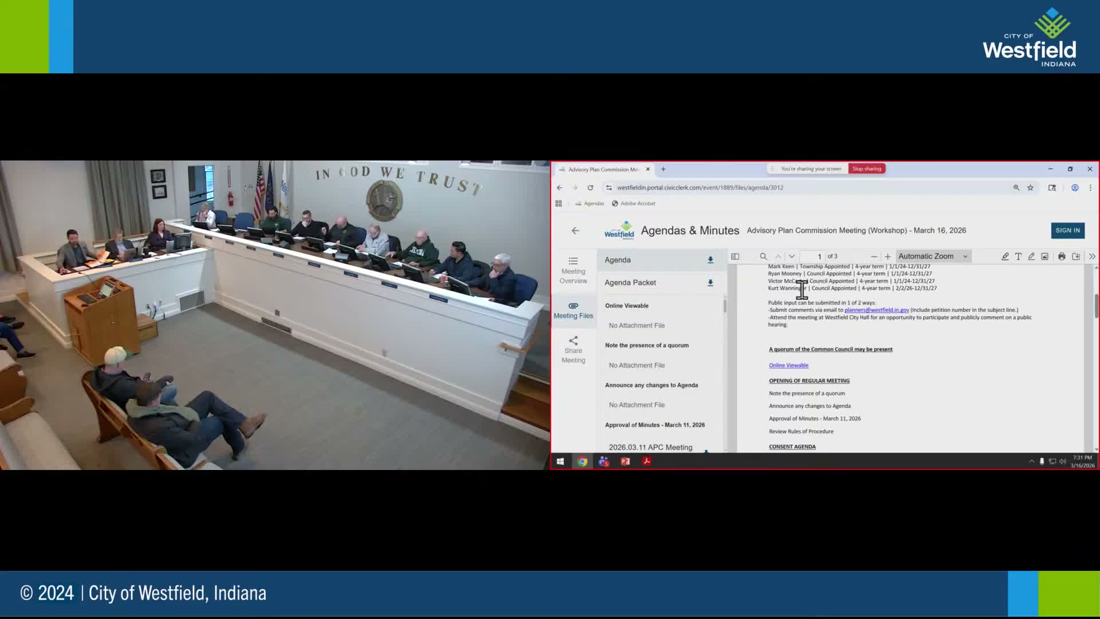Select the add text tool
Image resolution: width=1100 pixels, height=619 pixels.
(1018, 256)
